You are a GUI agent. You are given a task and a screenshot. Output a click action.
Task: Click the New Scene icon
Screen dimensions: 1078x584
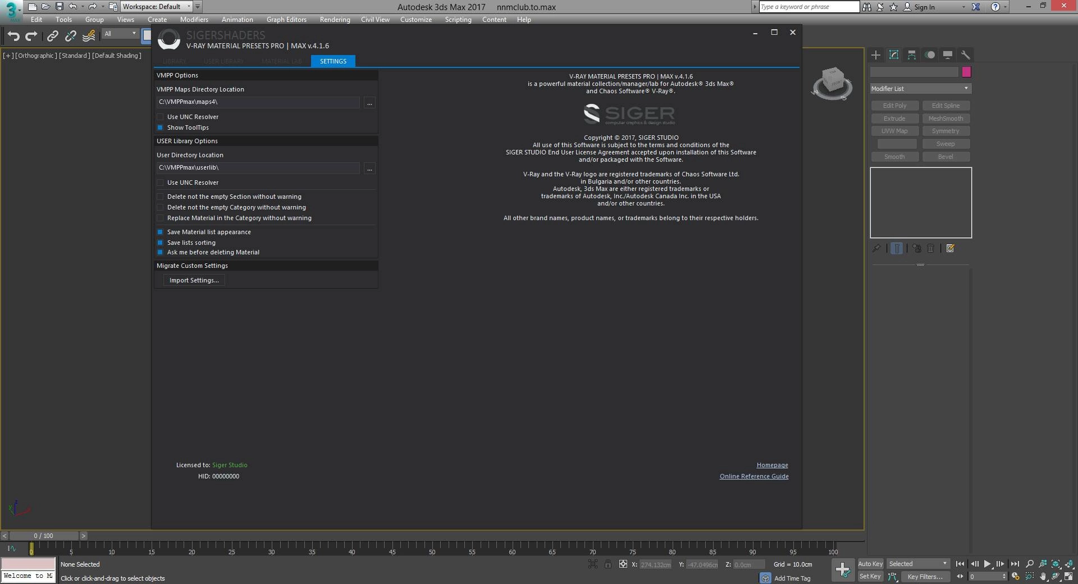tap(33, 7)
